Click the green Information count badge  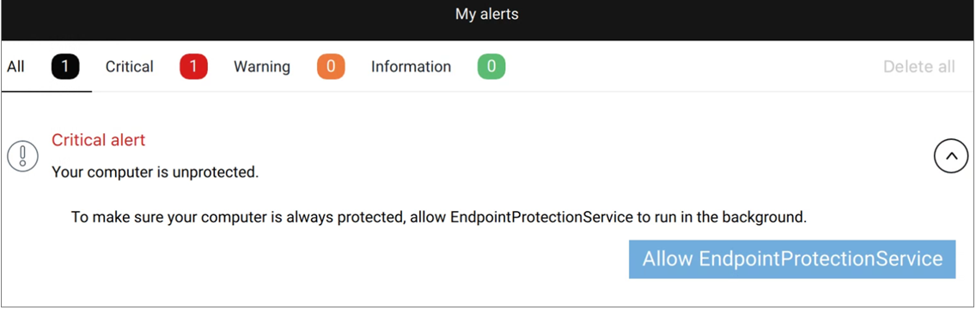tap(491, 67)
